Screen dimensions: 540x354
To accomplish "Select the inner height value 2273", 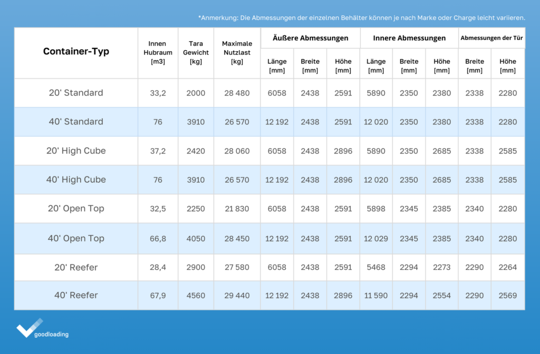I will point(442,267).
